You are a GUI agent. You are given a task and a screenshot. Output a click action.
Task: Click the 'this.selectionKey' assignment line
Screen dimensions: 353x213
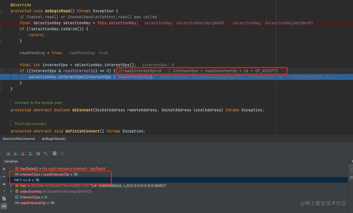(x=79, y=23)
